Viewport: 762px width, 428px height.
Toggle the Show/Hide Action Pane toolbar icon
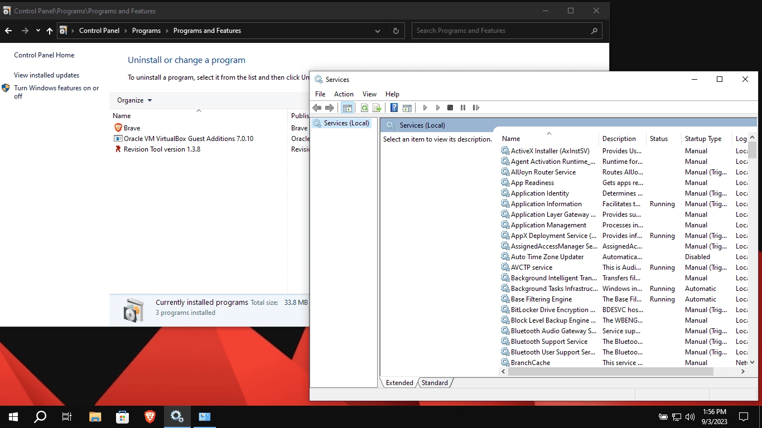tap(407, 108)
